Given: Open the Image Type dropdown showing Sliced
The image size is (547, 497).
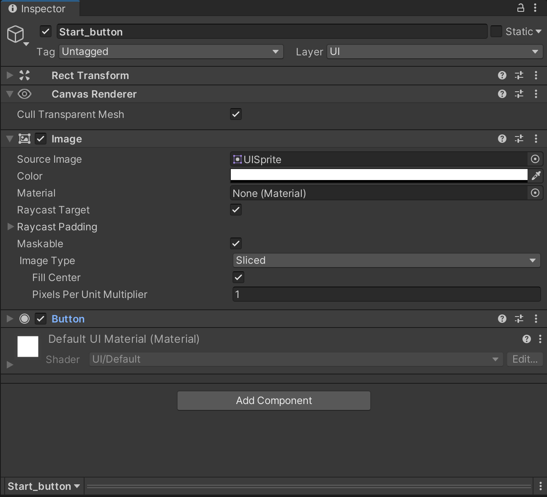Looking at the screenshot, I should click(386, 260).
